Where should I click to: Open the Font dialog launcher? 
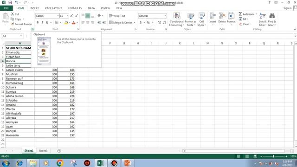[78, 29]
